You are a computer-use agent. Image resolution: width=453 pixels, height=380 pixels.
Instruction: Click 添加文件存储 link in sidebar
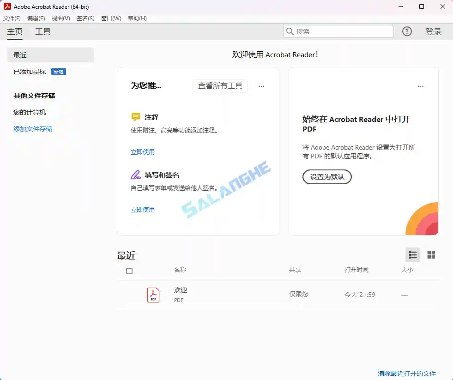coord(33,129)
